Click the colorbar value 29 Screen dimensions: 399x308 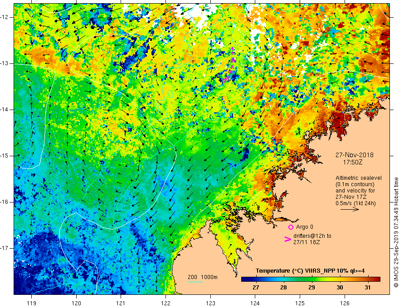coord(311,288)
